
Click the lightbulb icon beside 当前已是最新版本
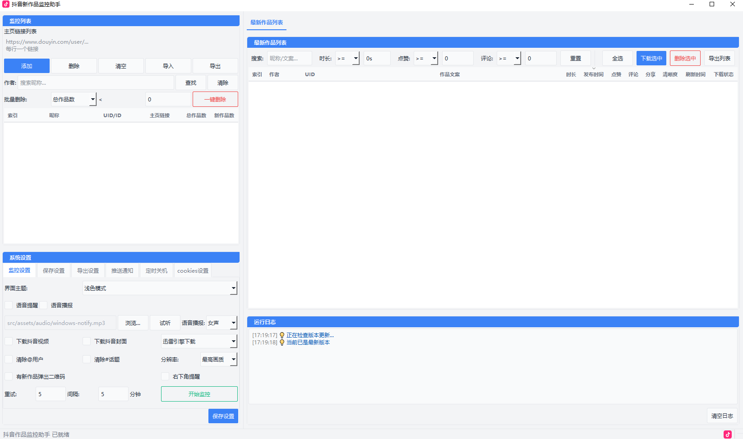282,343
